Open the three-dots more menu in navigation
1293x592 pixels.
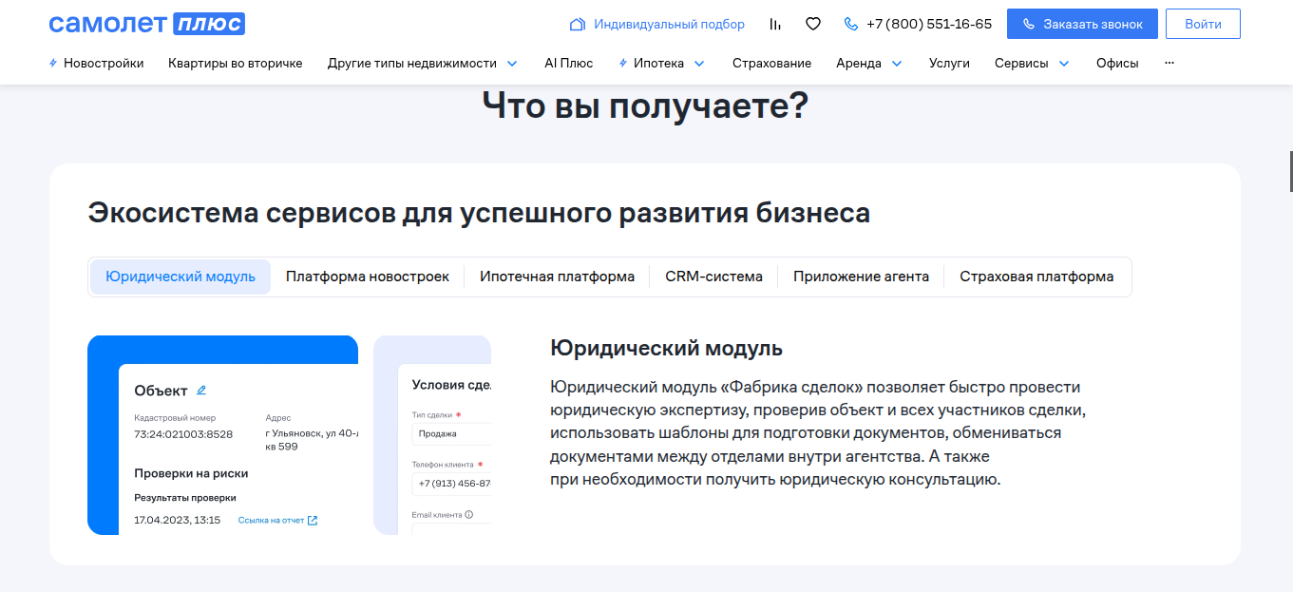click(x=1169, y=63)
